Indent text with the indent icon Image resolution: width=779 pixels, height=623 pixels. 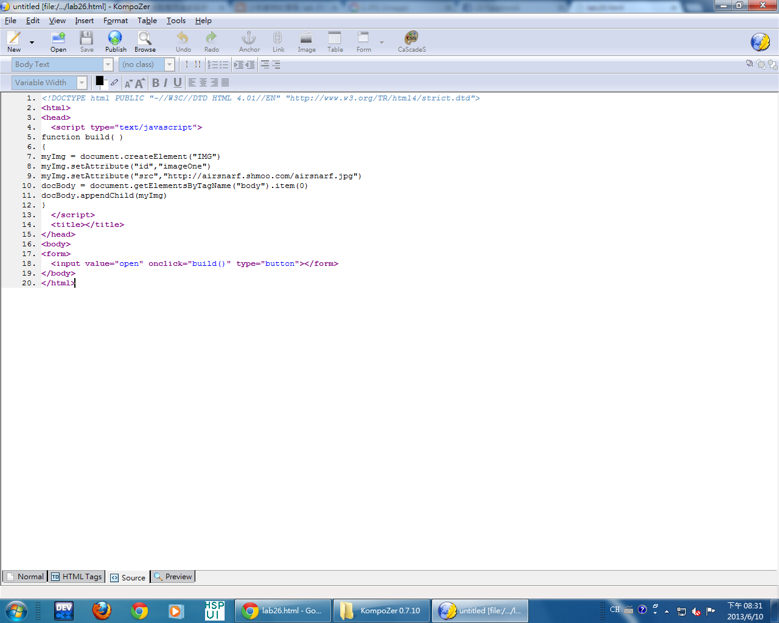(239, 64)
